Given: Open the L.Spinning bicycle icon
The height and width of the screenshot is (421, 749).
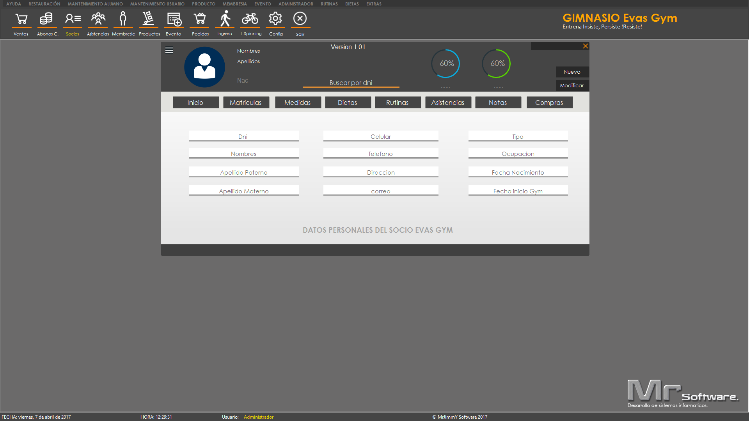Looking at the screenshot, I should (250, 19).
